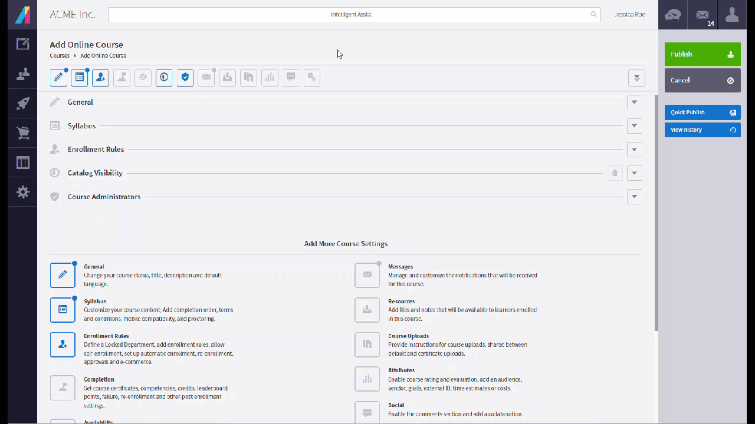Viewport: 755px width, 424px height.
Task: Add the Attributes settings tile
Action: pos(367,379)
